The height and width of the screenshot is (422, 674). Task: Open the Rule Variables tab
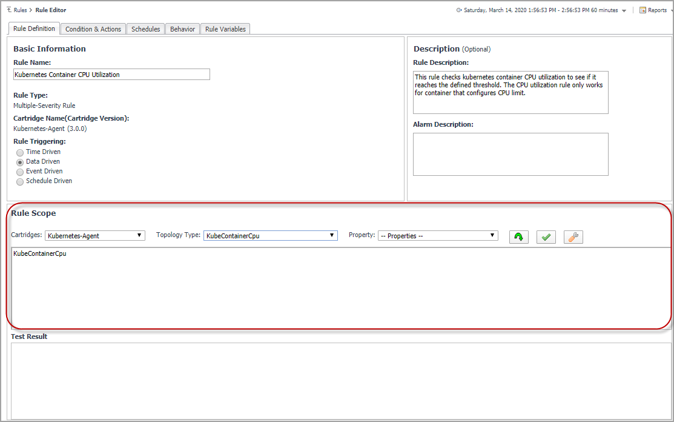click(x=226, y=29)
